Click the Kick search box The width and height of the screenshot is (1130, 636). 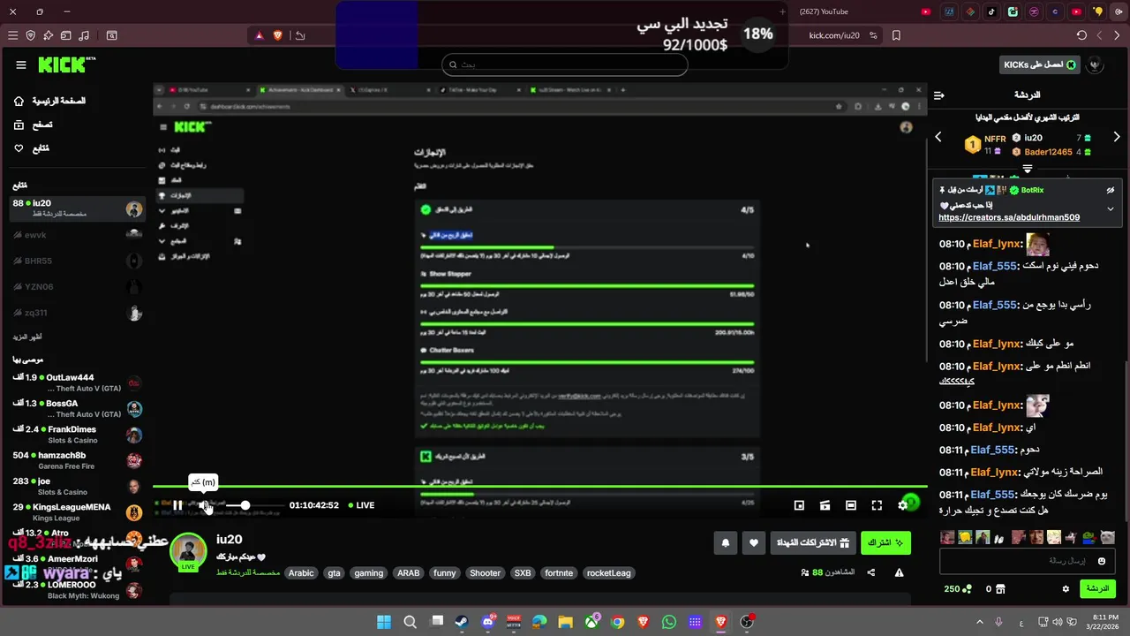565,64
